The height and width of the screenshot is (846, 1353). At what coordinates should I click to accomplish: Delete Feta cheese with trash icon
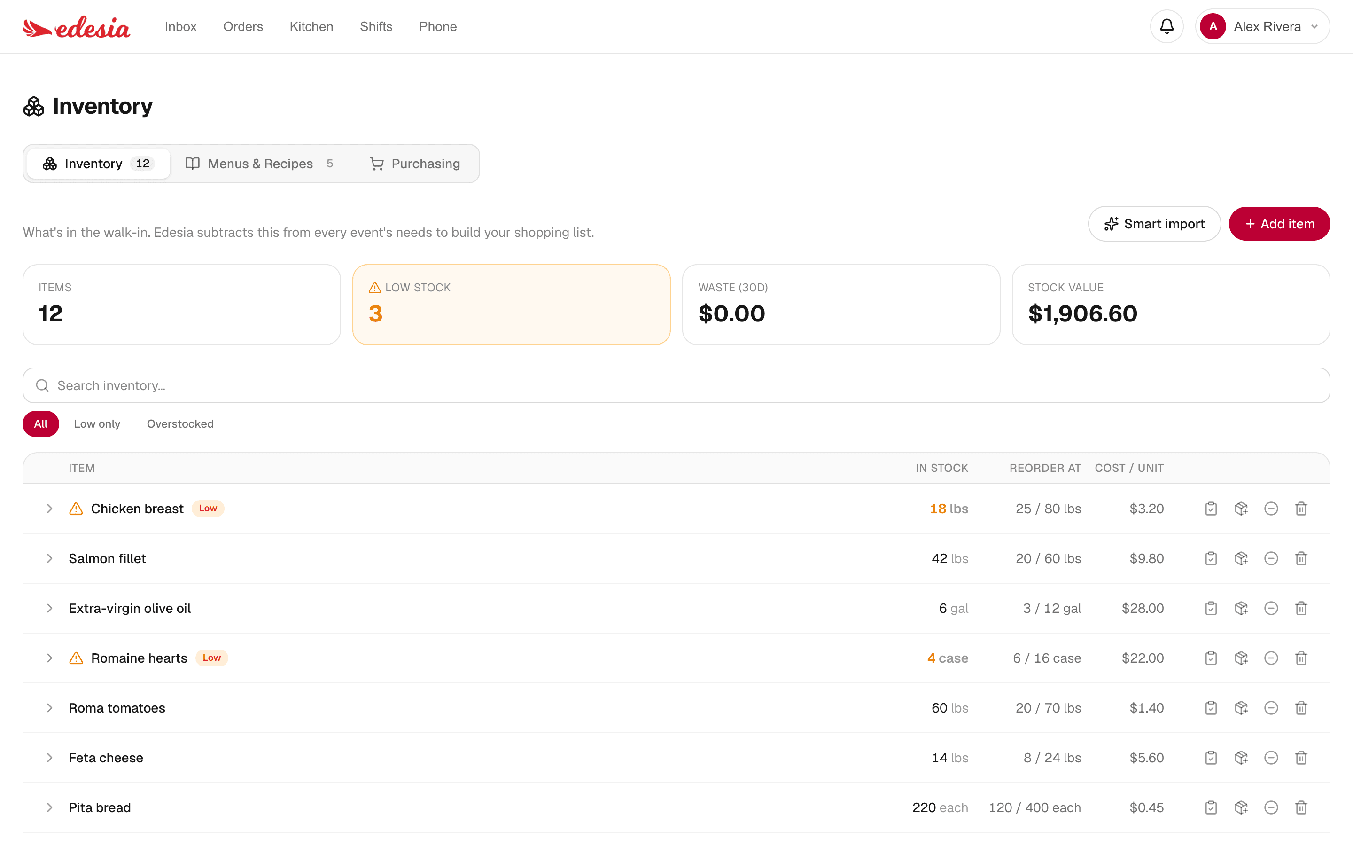click(1301, 758)
